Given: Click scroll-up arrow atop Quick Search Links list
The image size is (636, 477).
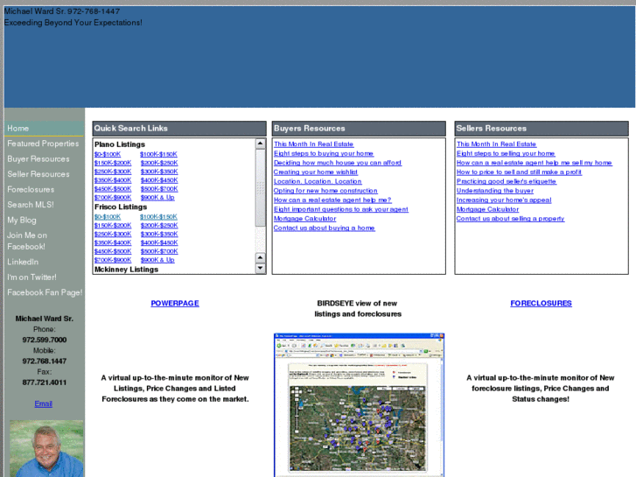Looking at the screenshot, I should click(x=261, y=144).
